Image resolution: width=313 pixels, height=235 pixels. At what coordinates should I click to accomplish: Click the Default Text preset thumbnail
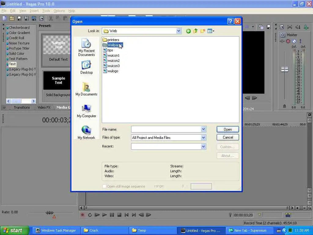(x=57, y=45)
